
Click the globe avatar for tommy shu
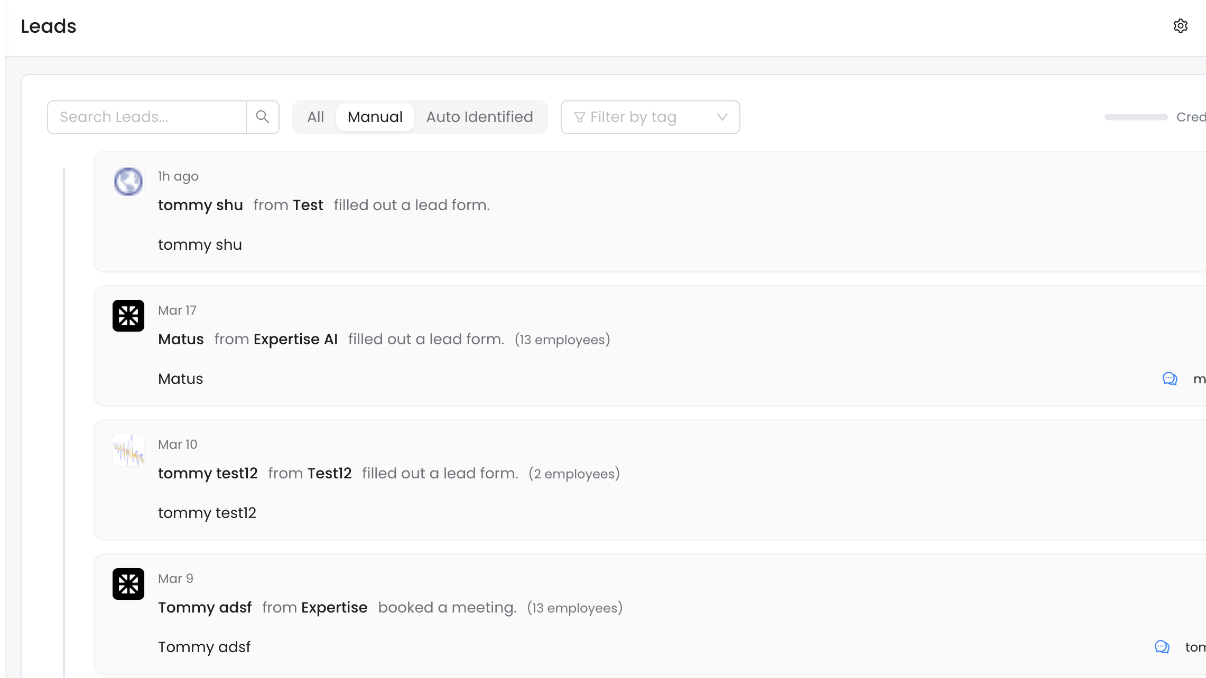click(128, 182)
